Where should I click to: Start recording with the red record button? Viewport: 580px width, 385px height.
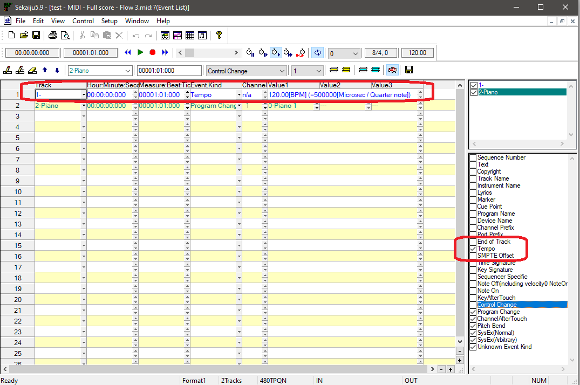[152, 52]
